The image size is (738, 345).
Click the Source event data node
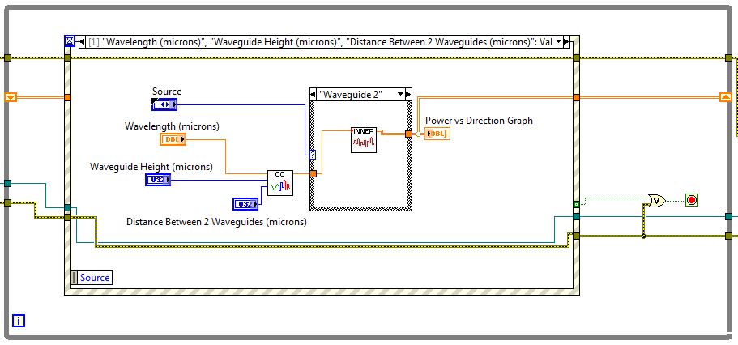[x=92, y=278]
